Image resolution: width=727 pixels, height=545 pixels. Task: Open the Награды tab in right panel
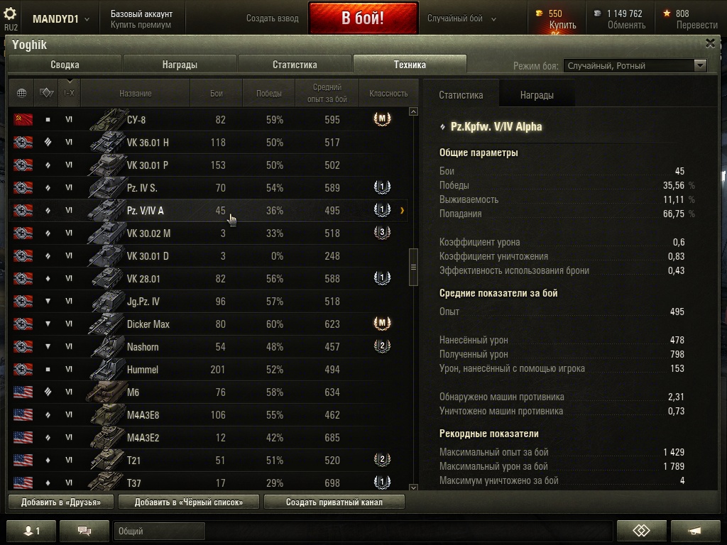537,95
